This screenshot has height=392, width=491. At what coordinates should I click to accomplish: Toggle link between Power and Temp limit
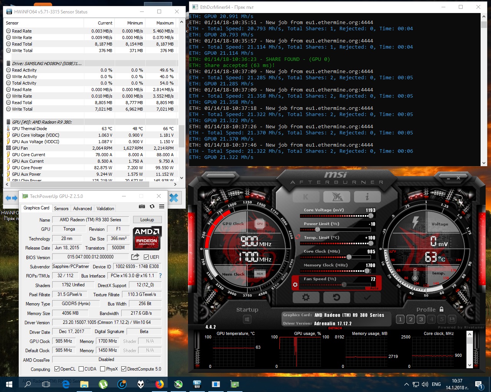click(297, 237)
